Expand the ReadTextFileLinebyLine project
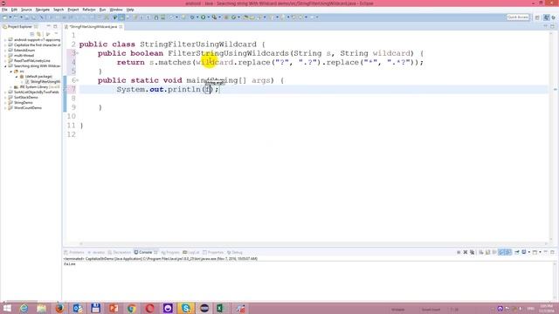 (6, 61)
